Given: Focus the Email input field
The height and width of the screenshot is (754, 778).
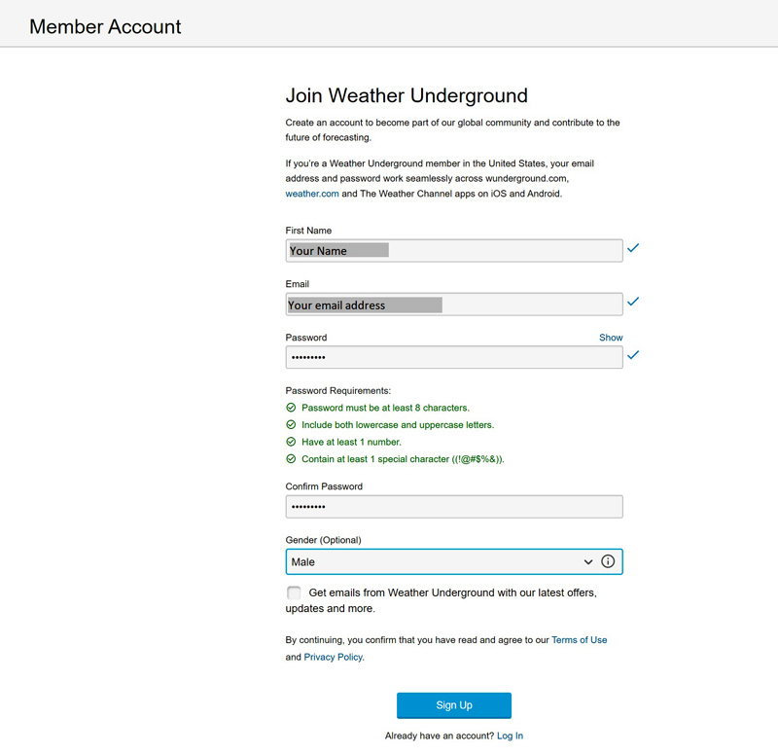Looking at the screenshot, I should 454,305.
